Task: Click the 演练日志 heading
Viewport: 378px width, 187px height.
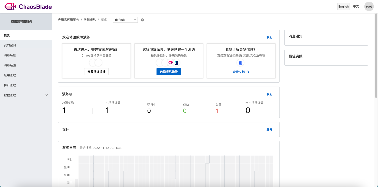Action: 69,148
